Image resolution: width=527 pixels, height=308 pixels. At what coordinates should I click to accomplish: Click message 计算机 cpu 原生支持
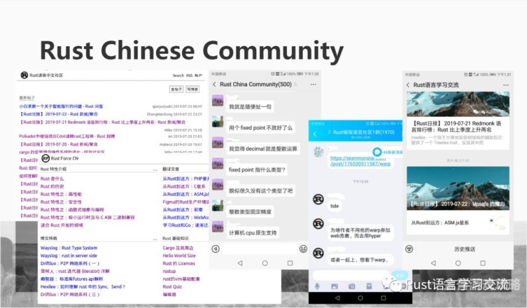point(252,233)
